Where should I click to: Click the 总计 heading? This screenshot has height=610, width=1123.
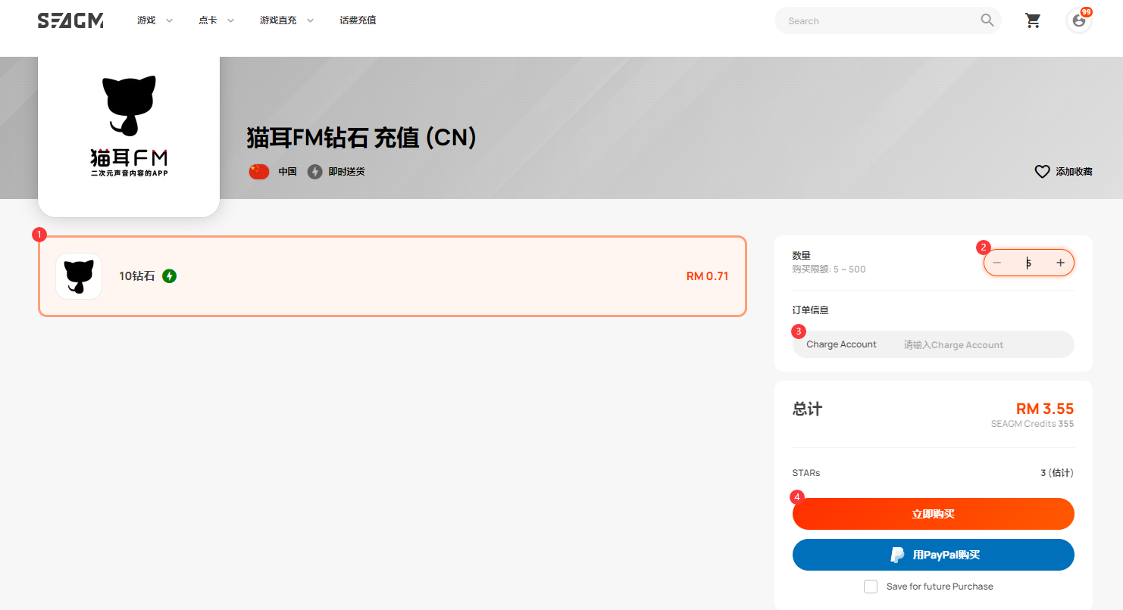click(x=807, y=409)
